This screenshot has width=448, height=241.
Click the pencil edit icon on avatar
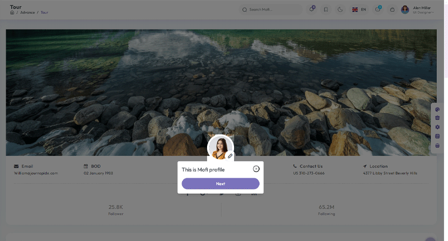tap(230, 156)
